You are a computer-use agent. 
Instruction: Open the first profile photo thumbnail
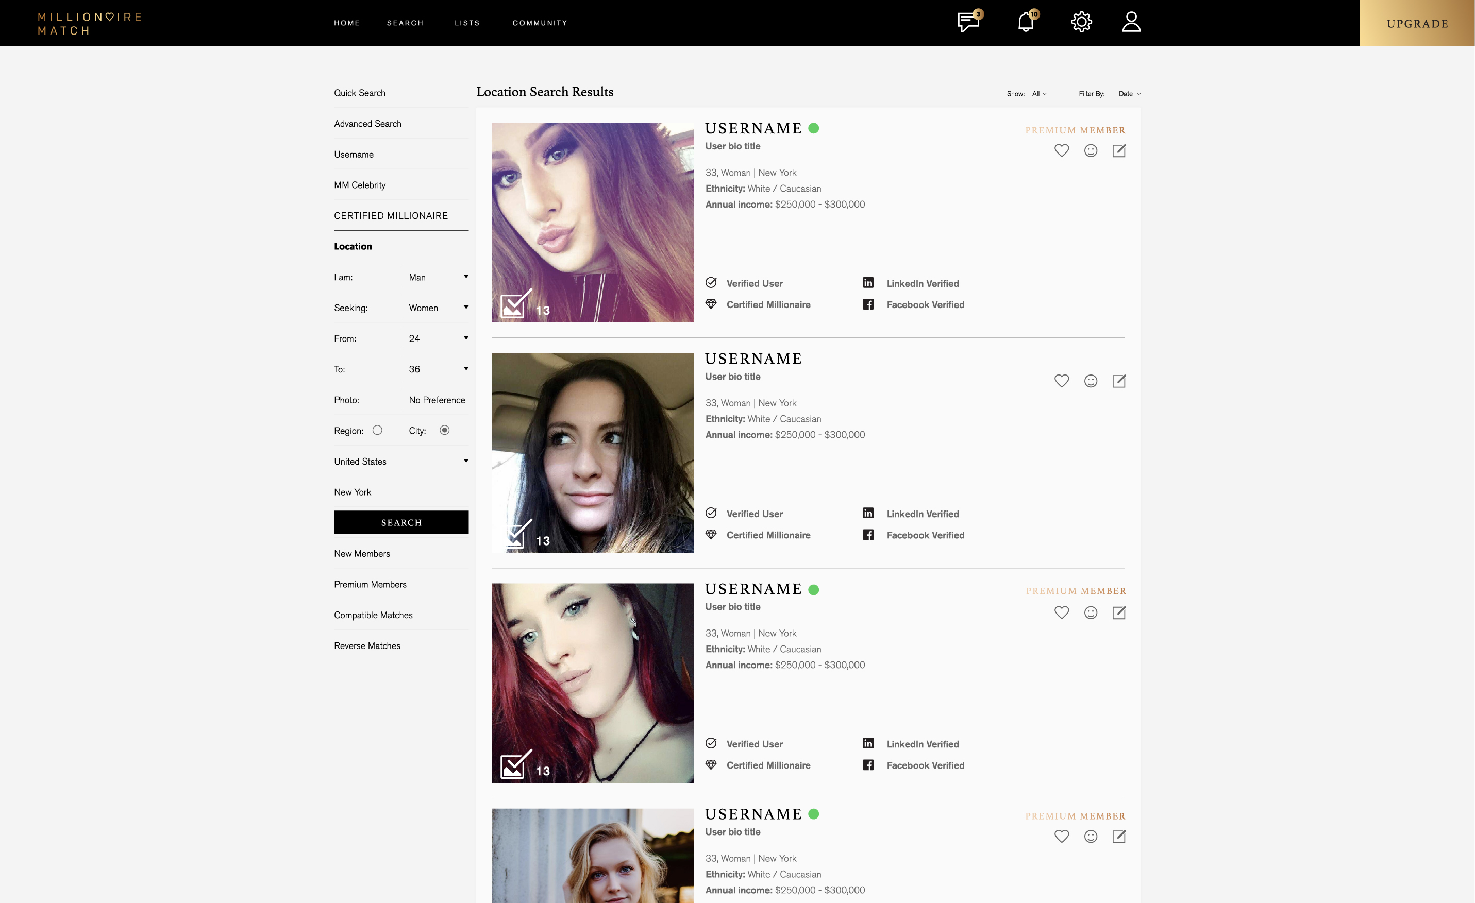pos(593,223)
